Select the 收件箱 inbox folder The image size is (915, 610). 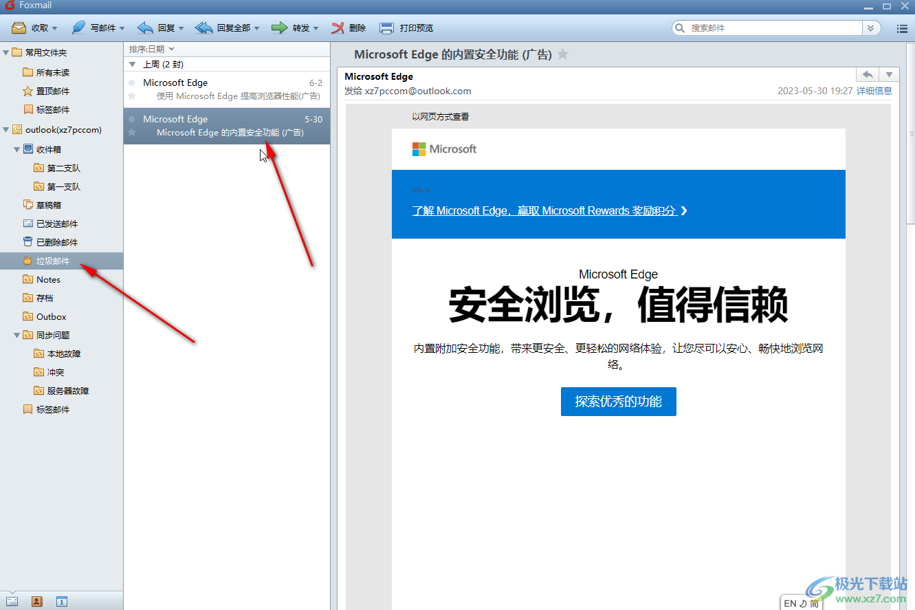49,149
